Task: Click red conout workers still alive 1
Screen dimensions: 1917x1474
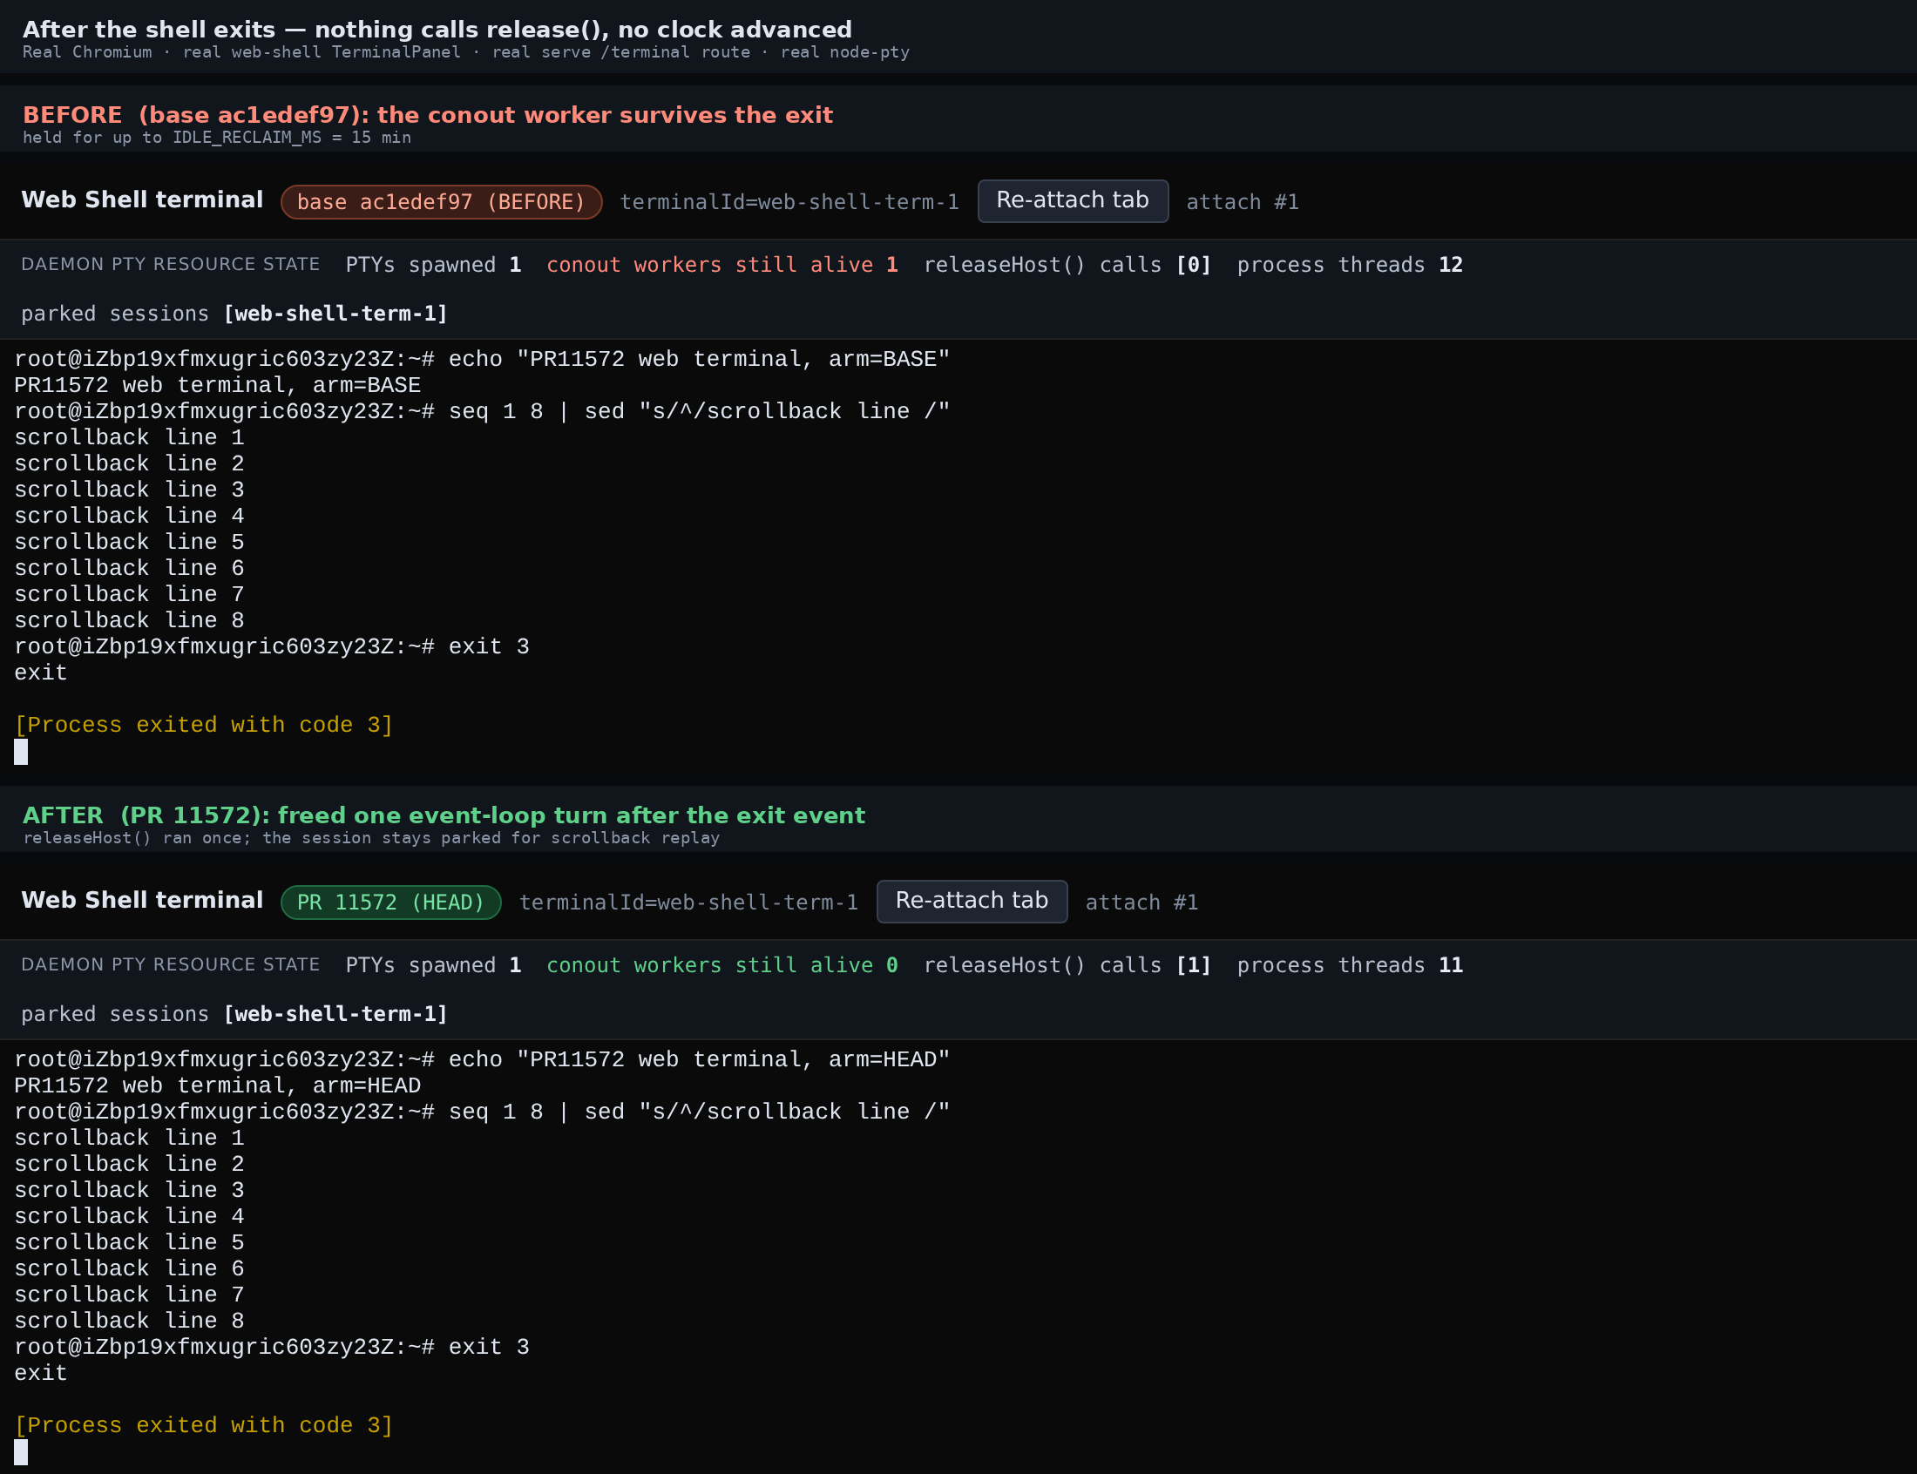Action: pos(721,265)
